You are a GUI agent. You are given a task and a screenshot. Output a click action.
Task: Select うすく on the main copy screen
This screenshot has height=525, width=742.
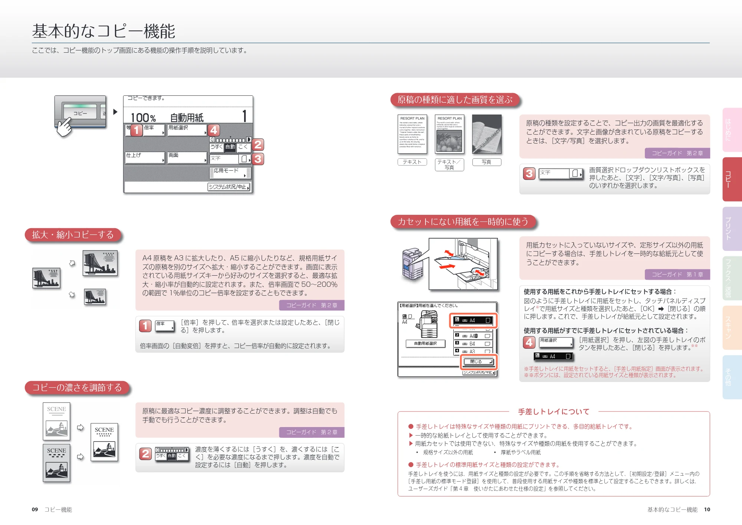tap(217, 148)
